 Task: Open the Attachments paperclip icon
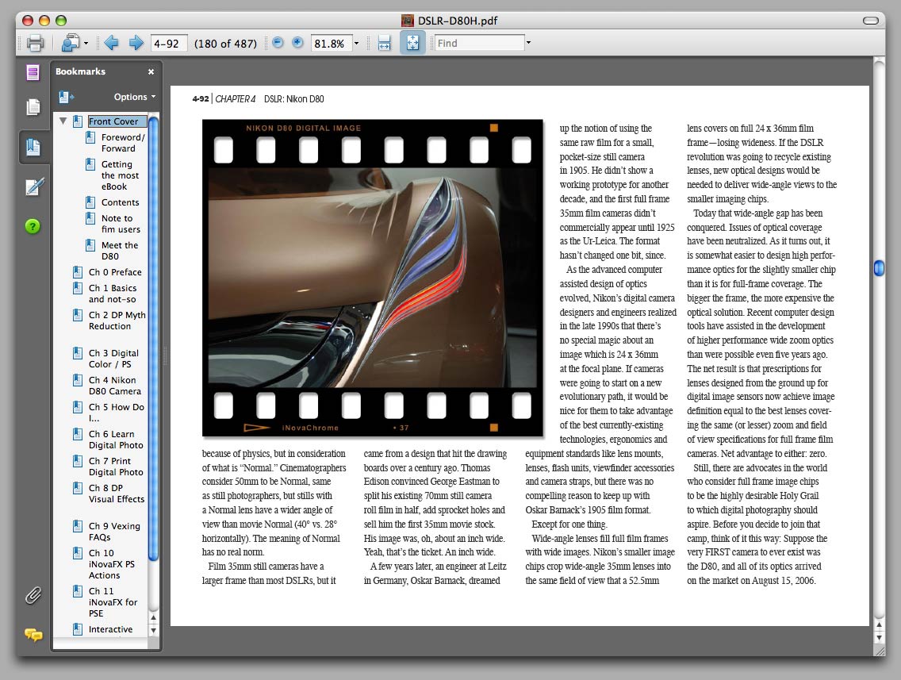pyautogui.click(x=33, y=596)
